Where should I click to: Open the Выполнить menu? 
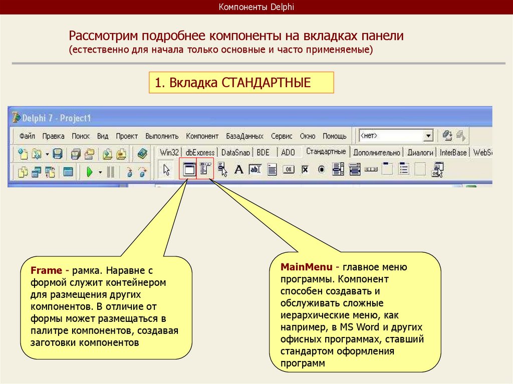[162, 136]
